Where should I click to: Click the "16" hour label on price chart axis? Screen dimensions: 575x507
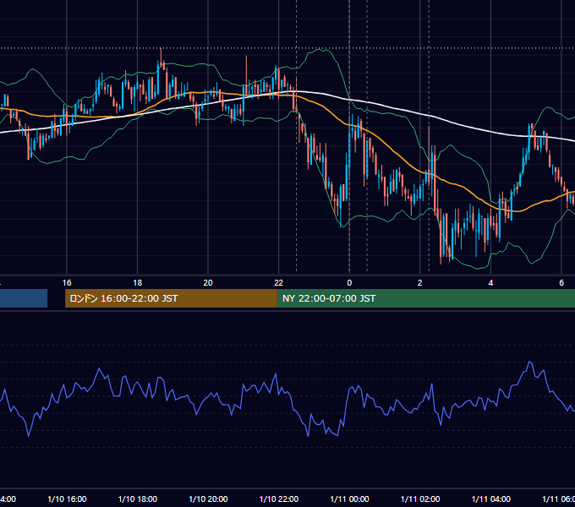pyautogui.click(x=67, y=283)
